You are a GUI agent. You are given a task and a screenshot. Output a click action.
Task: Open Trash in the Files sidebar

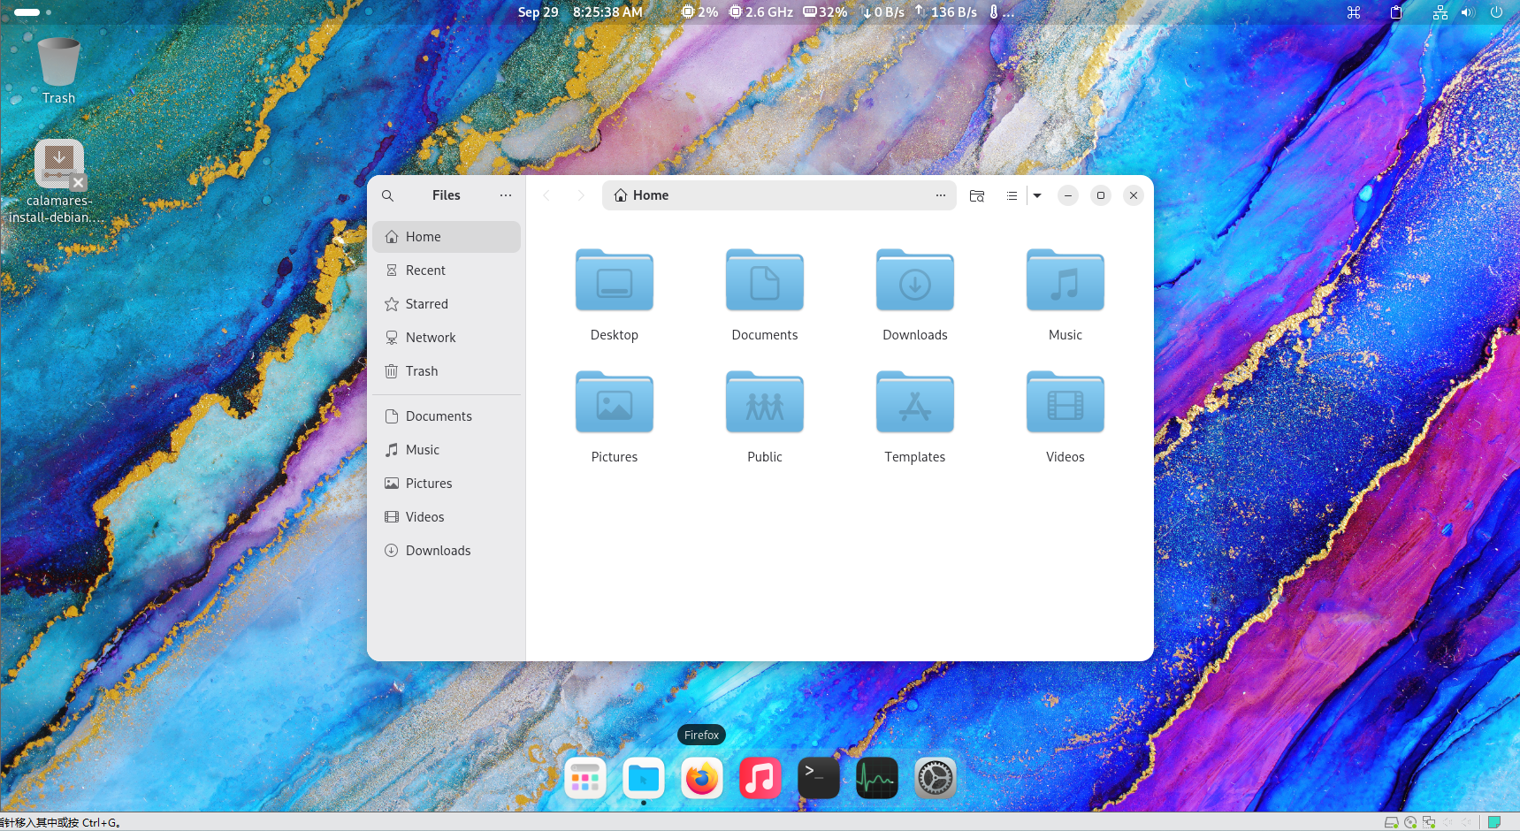[x=447, y=371]
